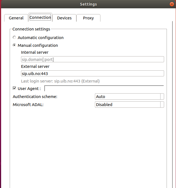Screen dimensions: 176x188
Task: Go to the Proxy tab
Action: tap(88, 18)
